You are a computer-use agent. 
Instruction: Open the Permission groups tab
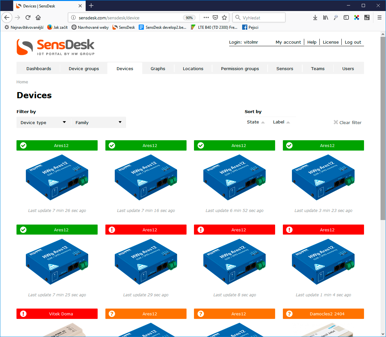pos(240,68)
